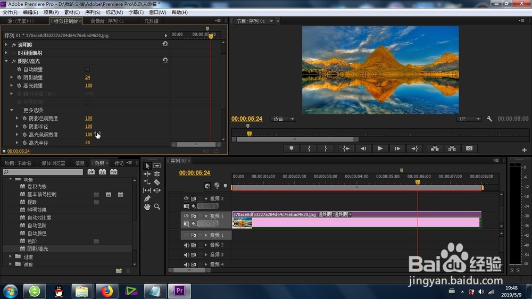The image size is (532, 299).
Task: Switch to the 调音台 tab
Action: pyautogui.click(x=107, y=21)
